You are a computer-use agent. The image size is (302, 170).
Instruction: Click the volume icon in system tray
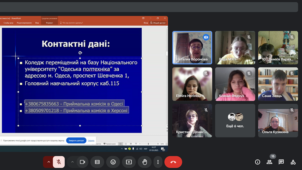(x=141, y=149)
